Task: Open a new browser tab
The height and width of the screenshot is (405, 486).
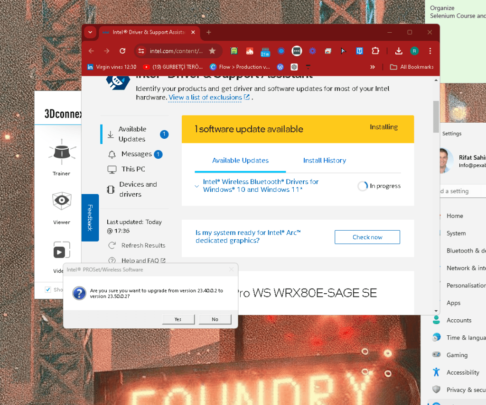Action: point(209,32)
